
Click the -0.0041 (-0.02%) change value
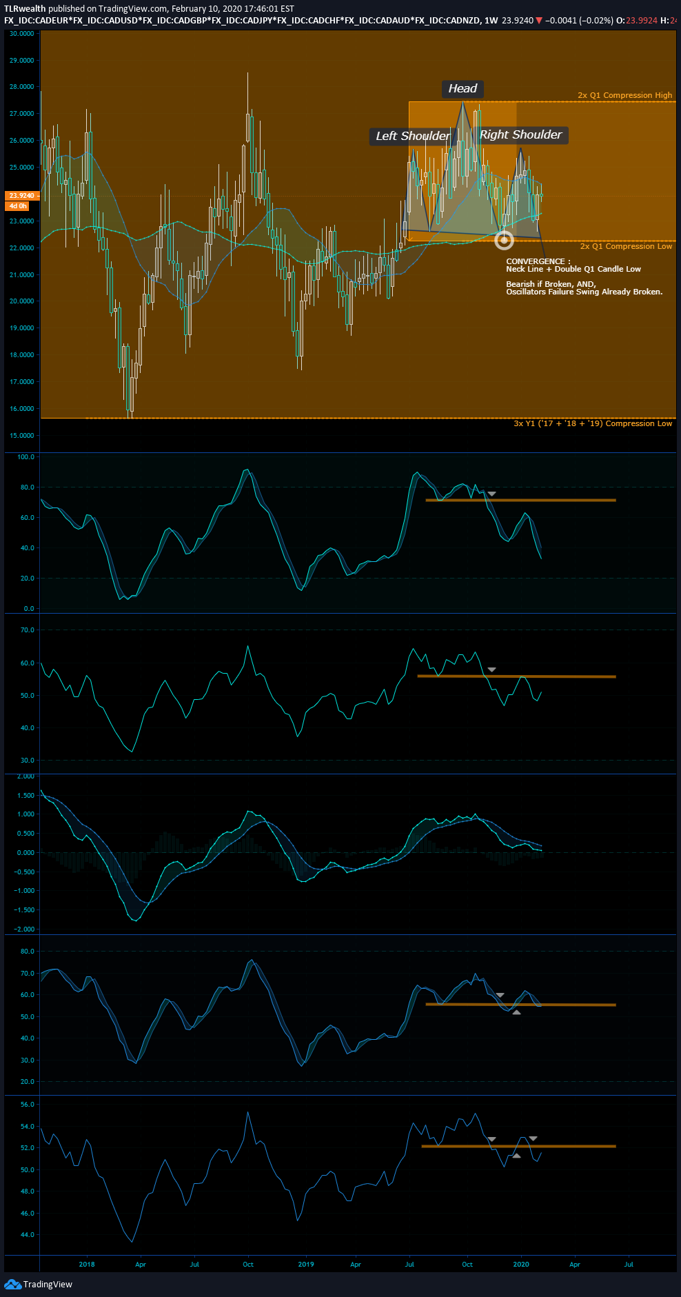point(579,20)
